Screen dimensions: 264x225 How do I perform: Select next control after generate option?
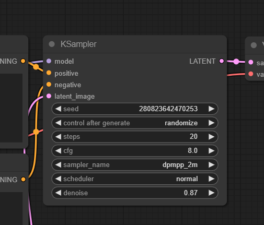pyautogui.click(x=211, y=123)
